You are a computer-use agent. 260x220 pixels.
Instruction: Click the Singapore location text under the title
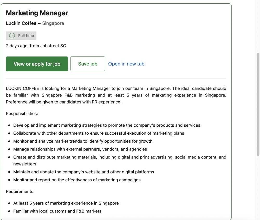pyautogui.click(x=53, y=23)
